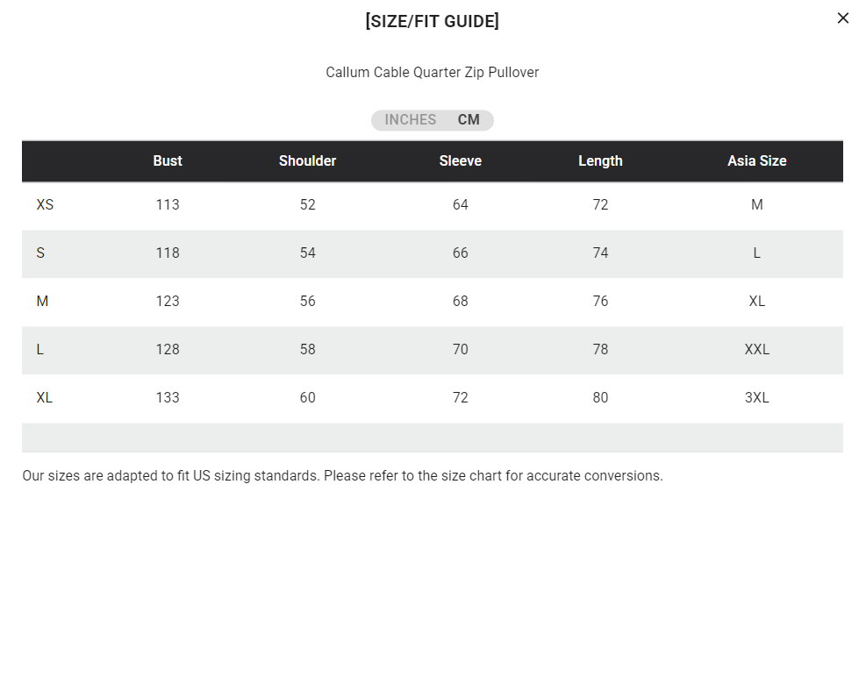
Task: Click the US sizing standards note text
Action: coord(342,476)
